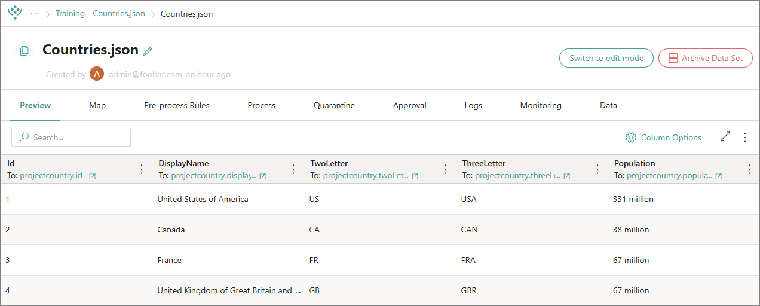The height and width of the screenshot is (306, 760).
Task: Switch to edit mode
Action: (606, 58)
